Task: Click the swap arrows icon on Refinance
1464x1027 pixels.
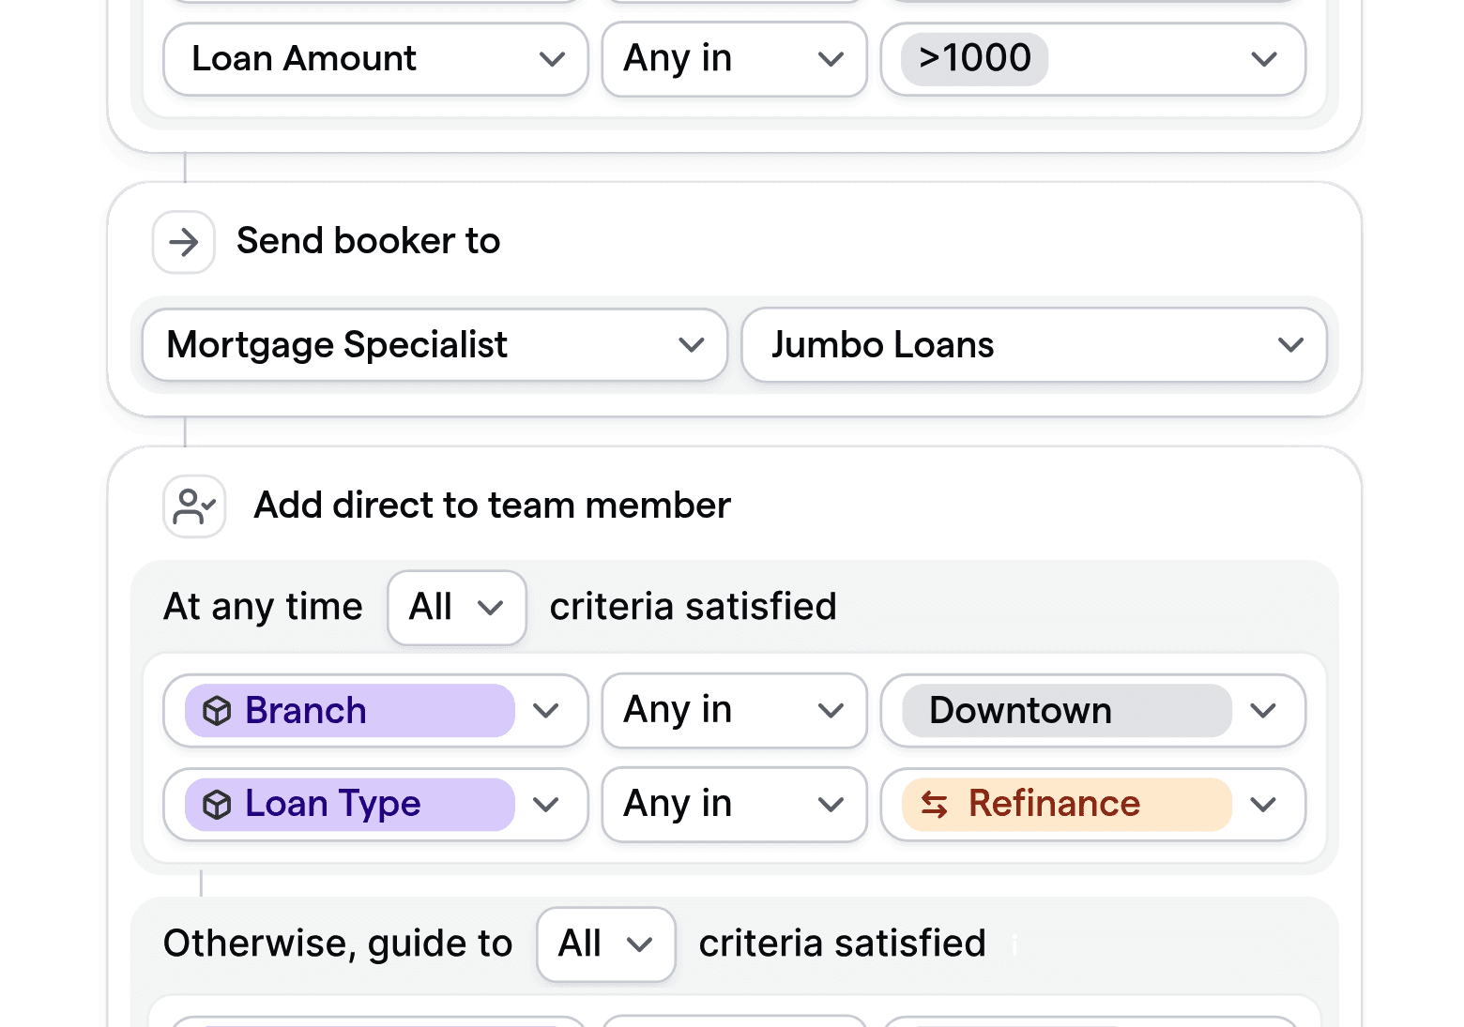Action: pyautogui.click(x=933, y=805)
